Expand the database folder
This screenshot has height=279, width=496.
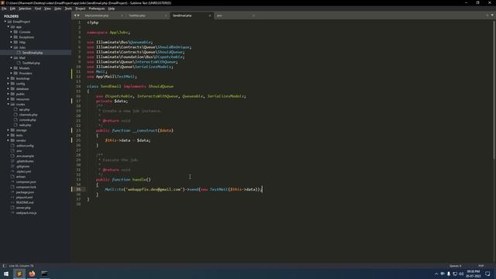click(9, 89)
